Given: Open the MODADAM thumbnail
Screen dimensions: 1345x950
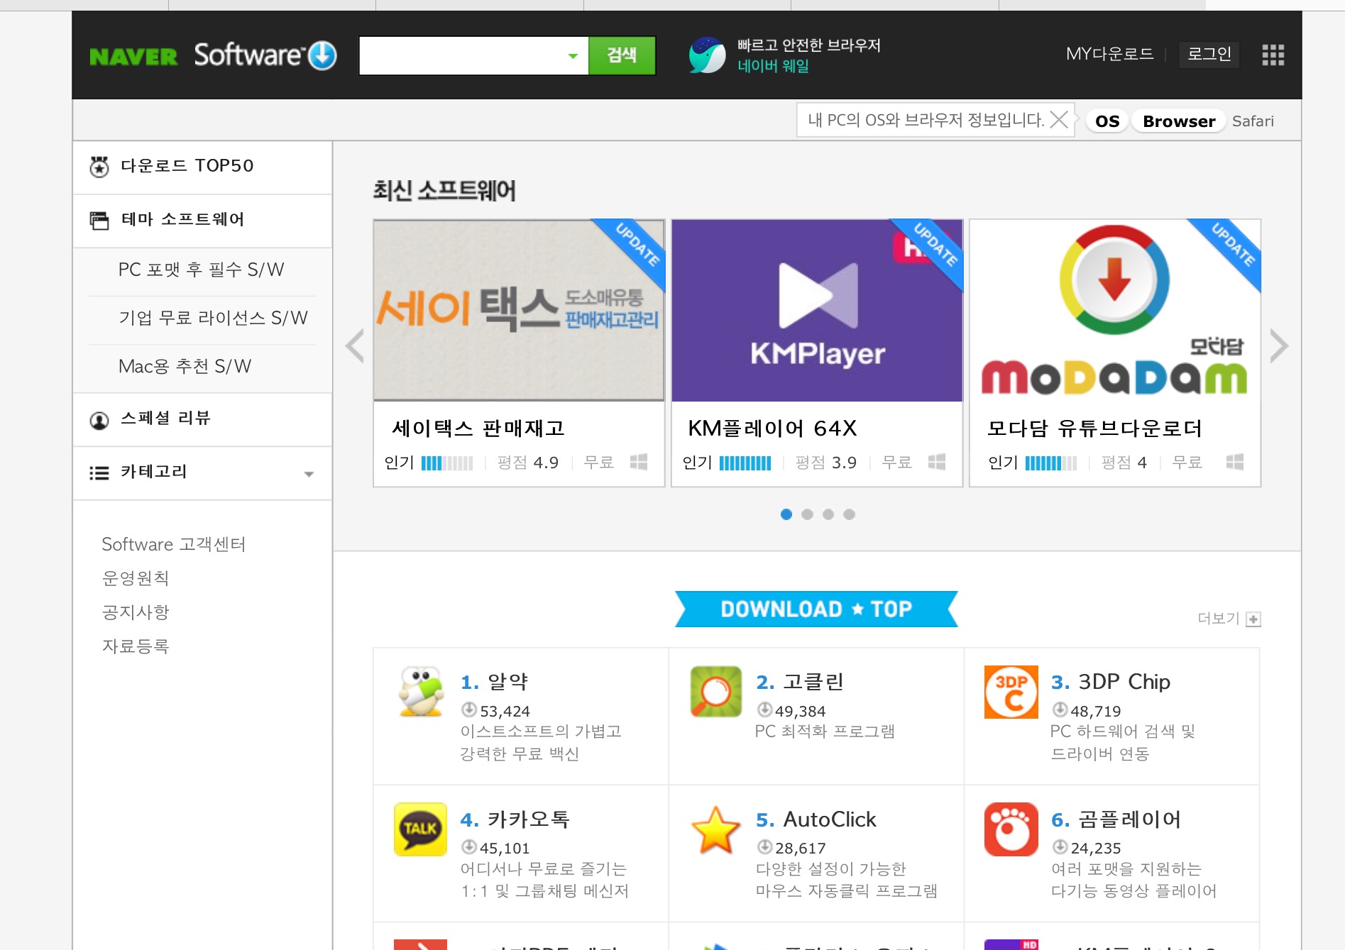Looking at the screenshot, I should pyautogui.click(x=1115, y=311).
